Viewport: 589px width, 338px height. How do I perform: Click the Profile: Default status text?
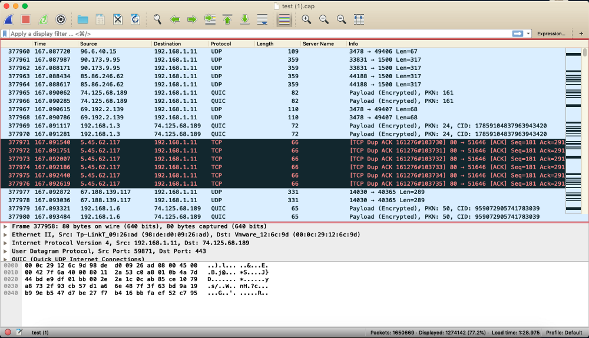(564, 333)
